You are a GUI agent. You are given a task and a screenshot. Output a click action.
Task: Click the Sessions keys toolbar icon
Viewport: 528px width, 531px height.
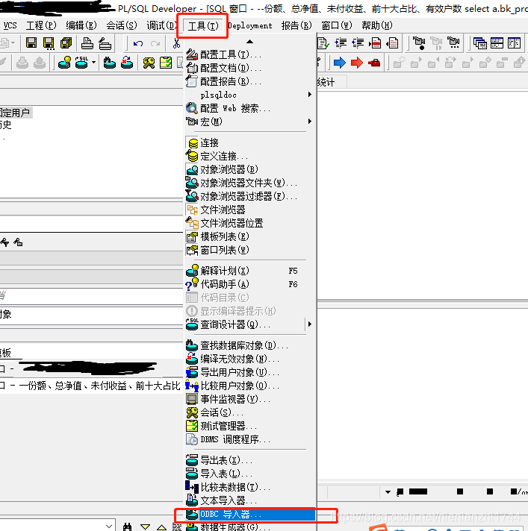(149, 63)
